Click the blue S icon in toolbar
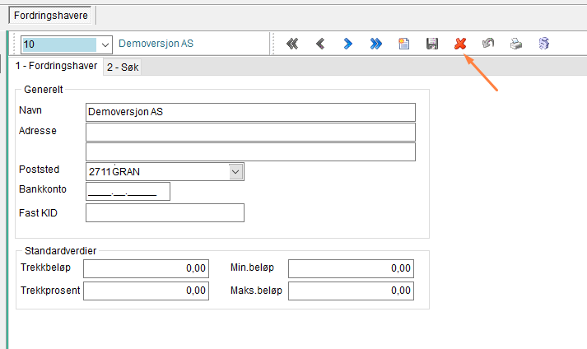 pos(544,44)
